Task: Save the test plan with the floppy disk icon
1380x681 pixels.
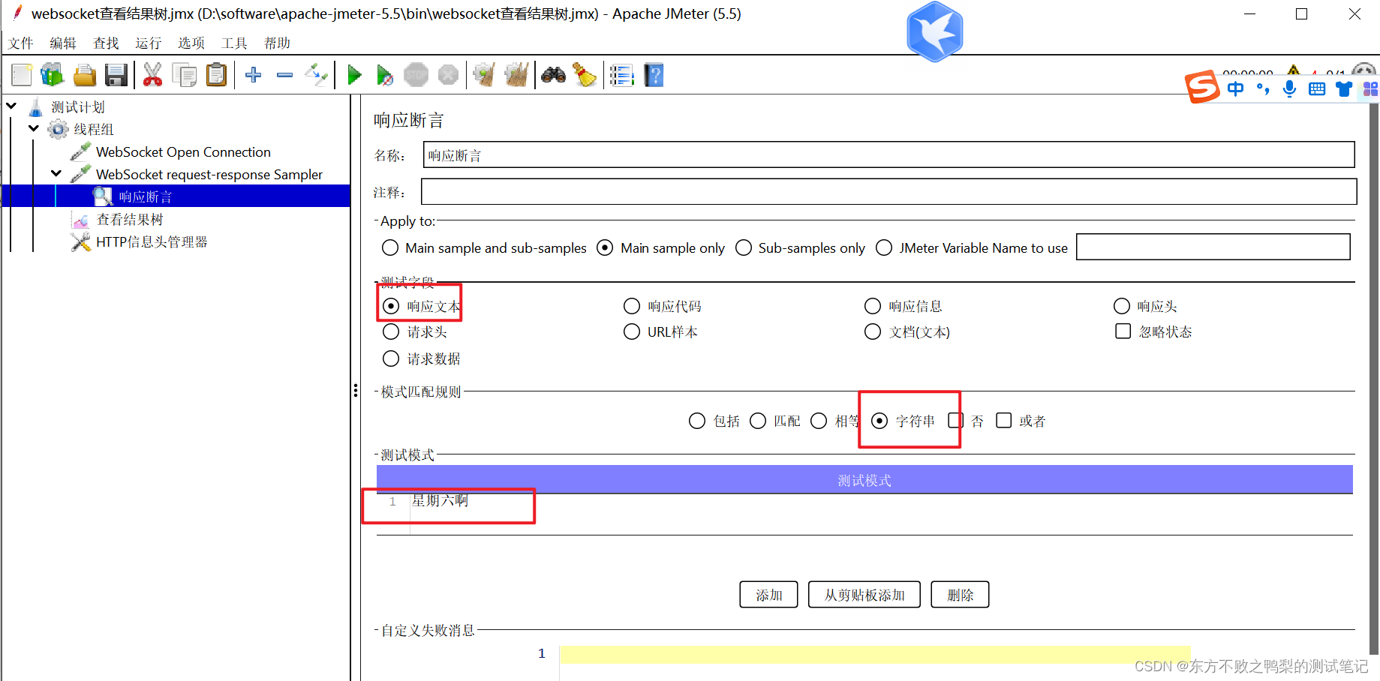Action: point(116,75)
